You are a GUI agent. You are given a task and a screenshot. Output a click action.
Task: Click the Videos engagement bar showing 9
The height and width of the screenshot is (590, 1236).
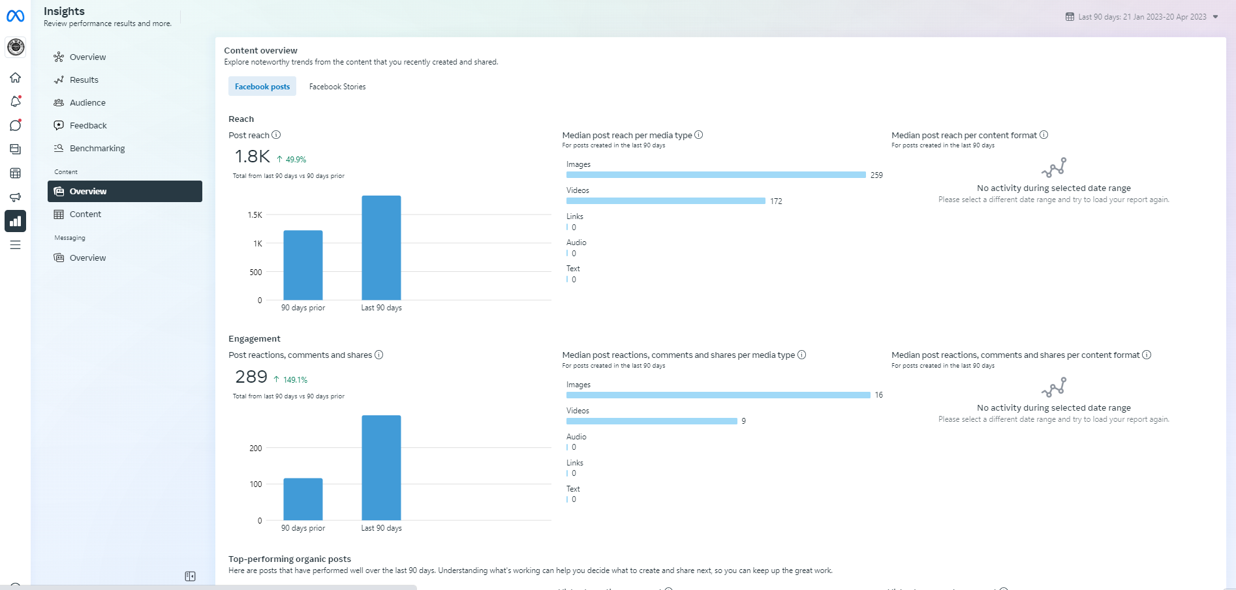point(652,421)
